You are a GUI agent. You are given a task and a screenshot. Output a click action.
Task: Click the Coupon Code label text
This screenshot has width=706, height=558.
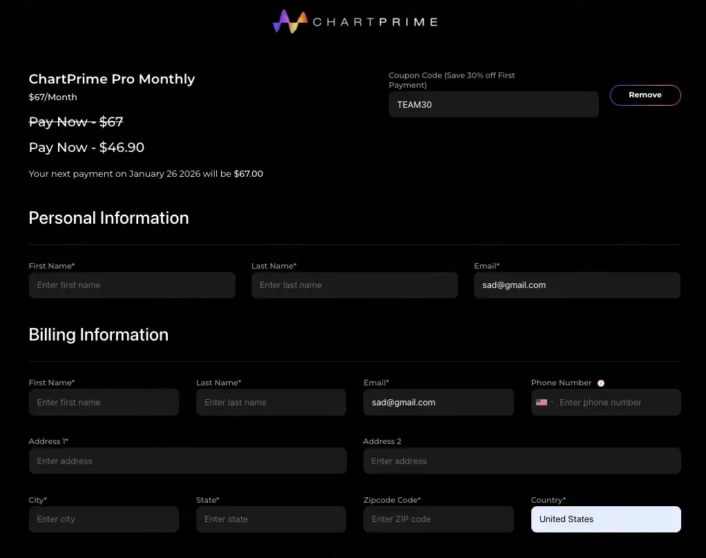tap(452, 80)
